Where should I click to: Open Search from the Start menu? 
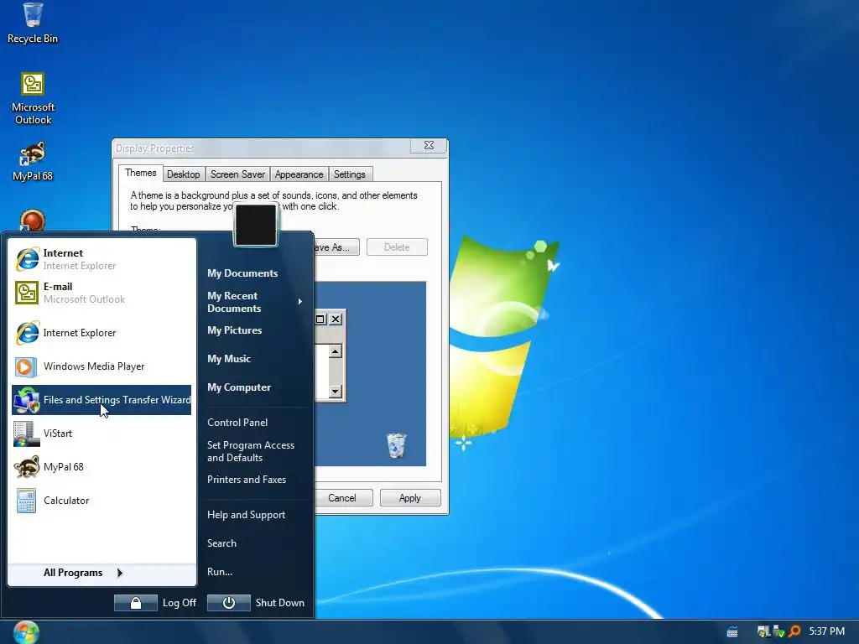221,543
